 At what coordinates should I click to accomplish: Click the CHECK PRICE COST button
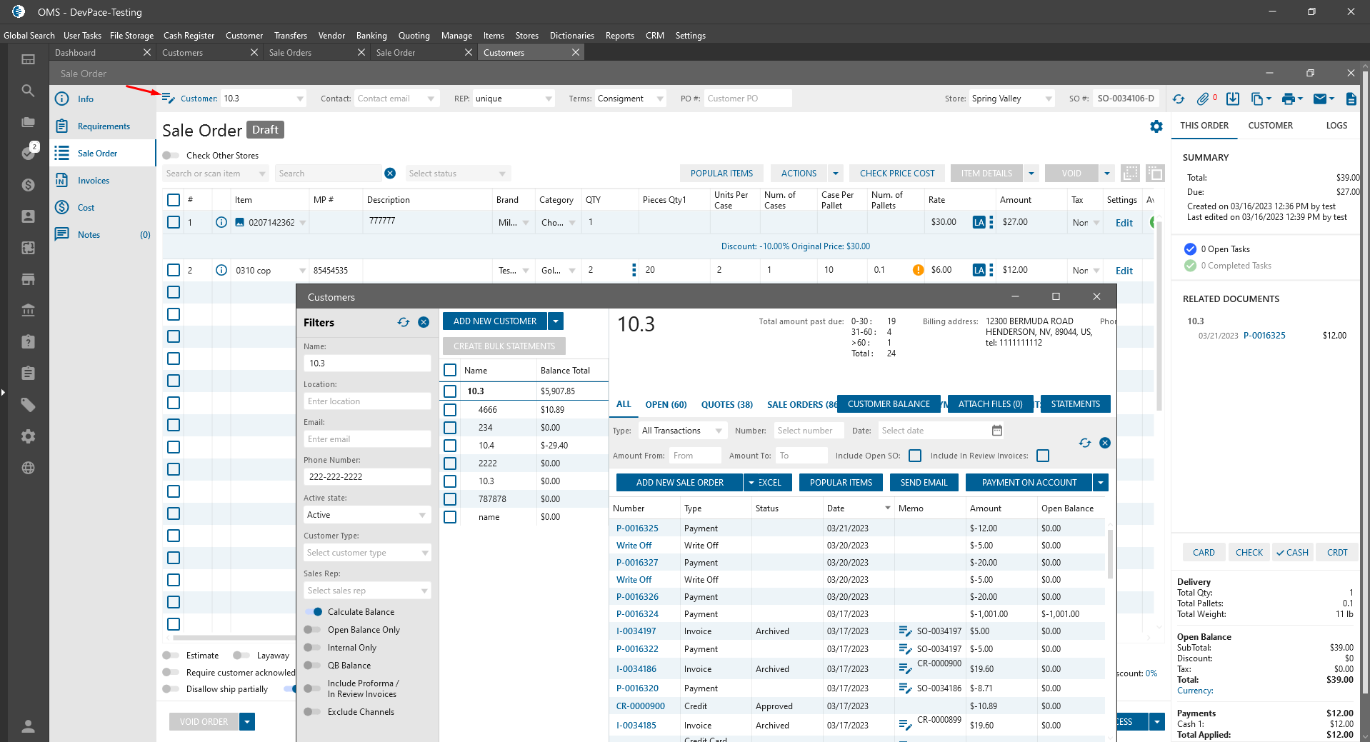click(897, 174)
